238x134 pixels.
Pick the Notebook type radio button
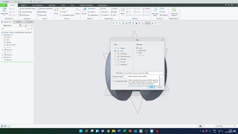(115, 65)
